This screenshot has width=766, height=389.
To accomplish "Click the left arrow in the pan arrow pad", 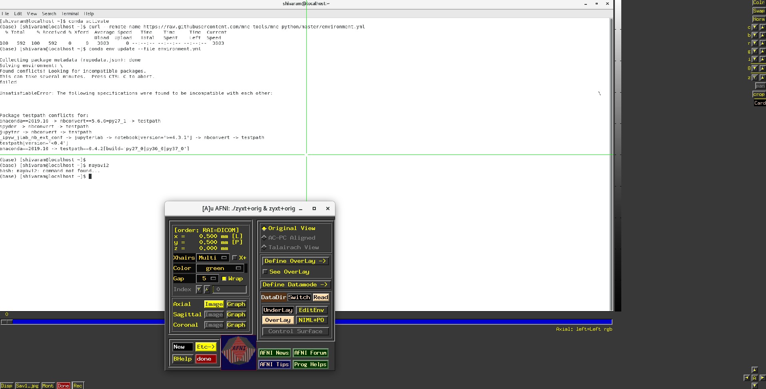I will [x=747, y=378].
